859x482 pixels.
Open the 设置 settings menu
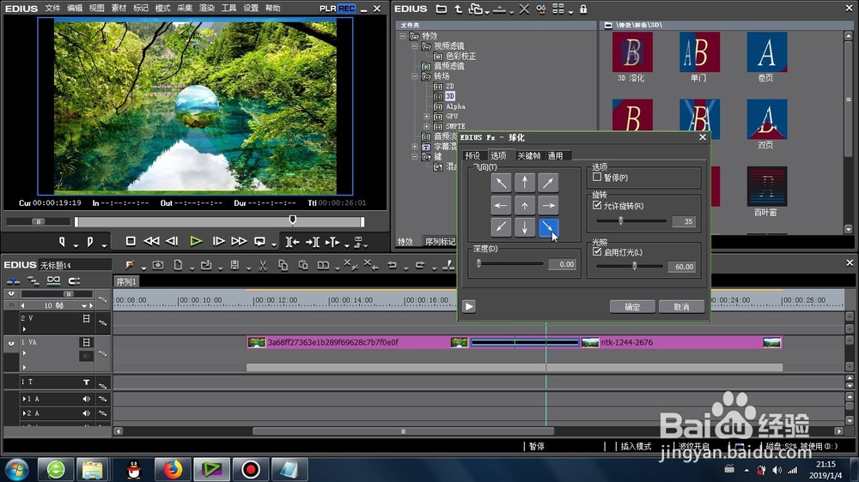pos(250,9)
